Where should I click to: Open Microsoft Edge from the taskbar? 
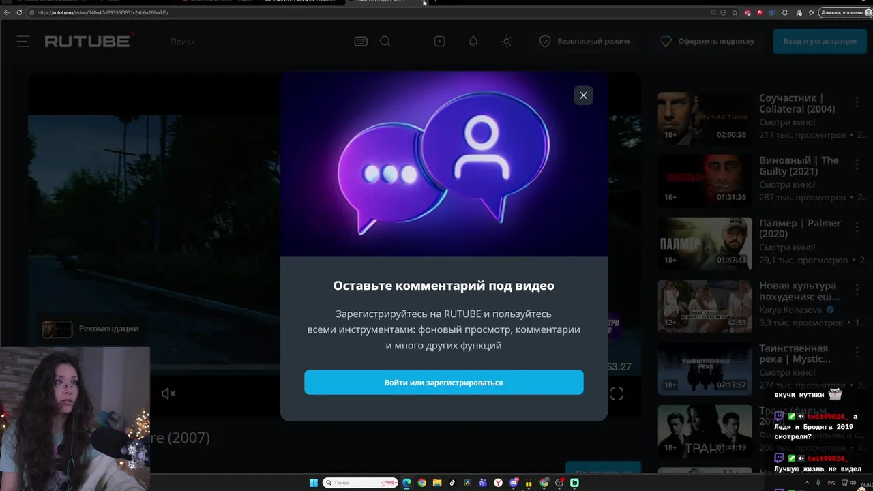coord(406,483)
